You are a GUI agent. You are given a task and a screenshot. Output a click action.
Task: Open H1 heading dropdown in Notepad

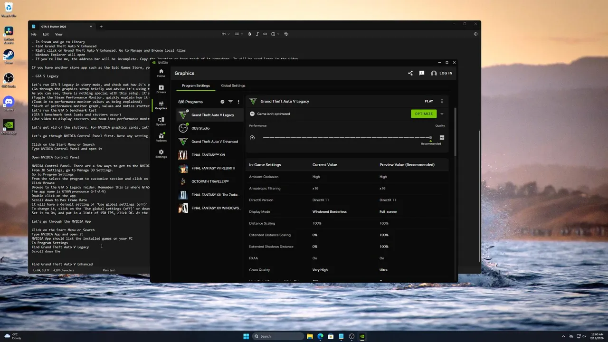coord(225,34)
